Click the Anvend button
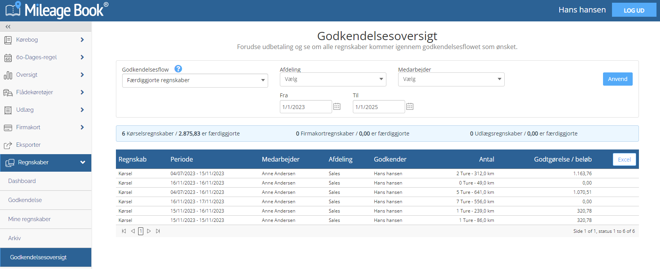Viewport: 660px width, 269px height. coord(617,79)
